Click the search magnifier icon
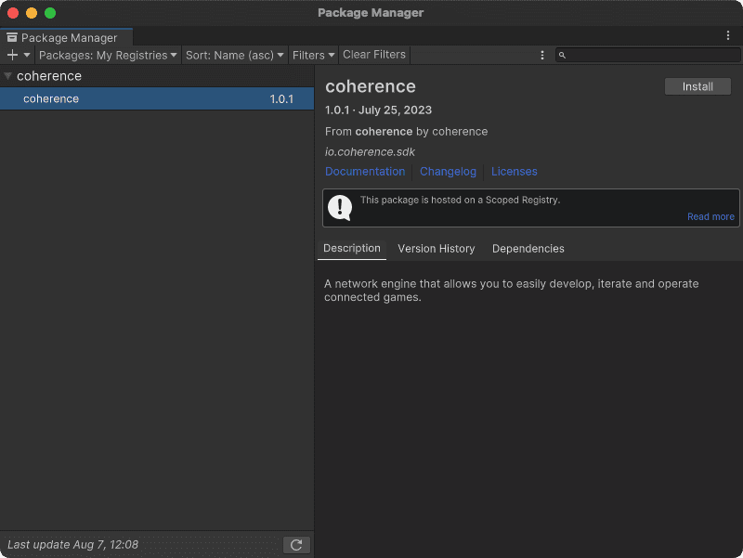 562,55
